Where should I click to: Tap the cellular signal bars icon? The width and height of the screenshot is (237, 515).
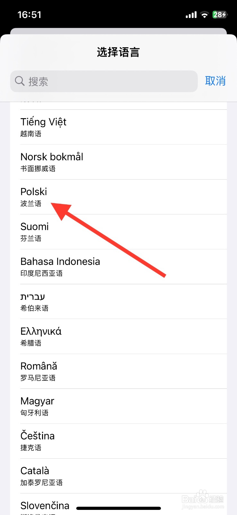[x=191, y=15]
